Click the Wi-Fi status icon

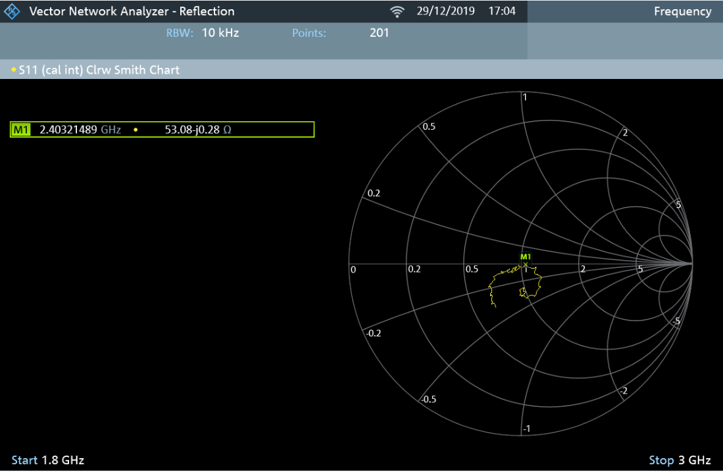tap(397, 12)
